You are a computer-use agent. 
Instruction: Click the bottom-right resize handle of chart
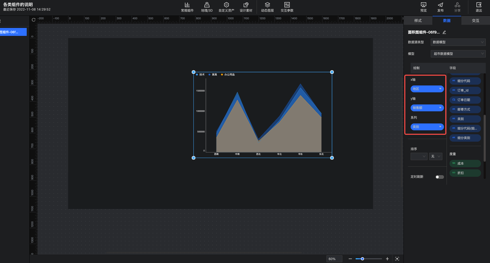(332, 158)
